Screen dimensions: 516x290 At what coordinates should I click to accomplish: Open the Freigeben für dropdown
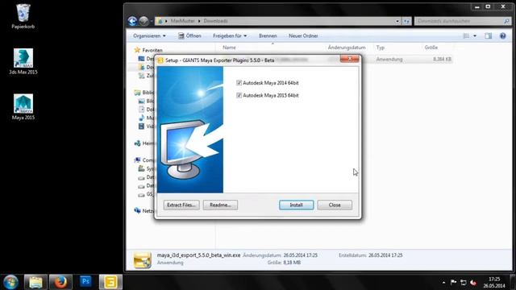(230, 35)
